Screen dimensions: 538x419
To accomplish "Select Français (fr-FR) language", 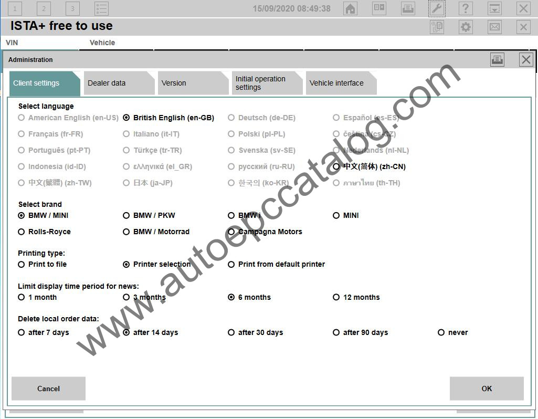I will coord(50,134).
